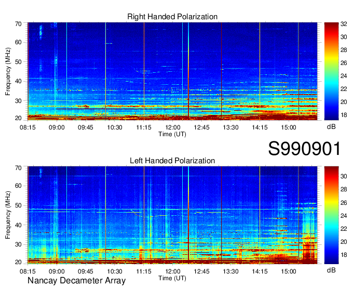Click the dB colorbar of the Left Handed plot
Viewport: 353px width, 287px height.
coord(331,215)
